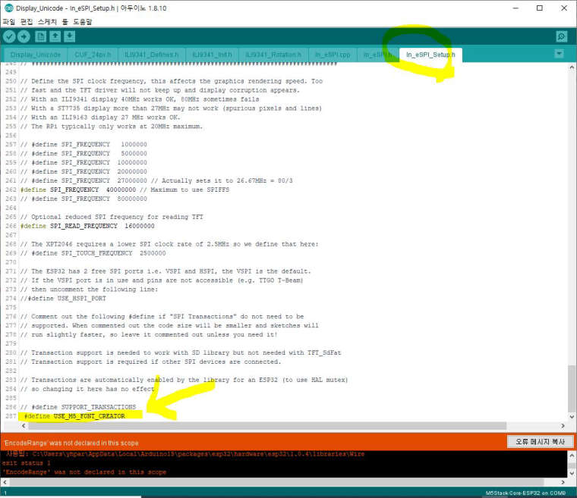Click the Upload arrow icon
Viewport: 577px width, 498px height.
coord(24,36)
